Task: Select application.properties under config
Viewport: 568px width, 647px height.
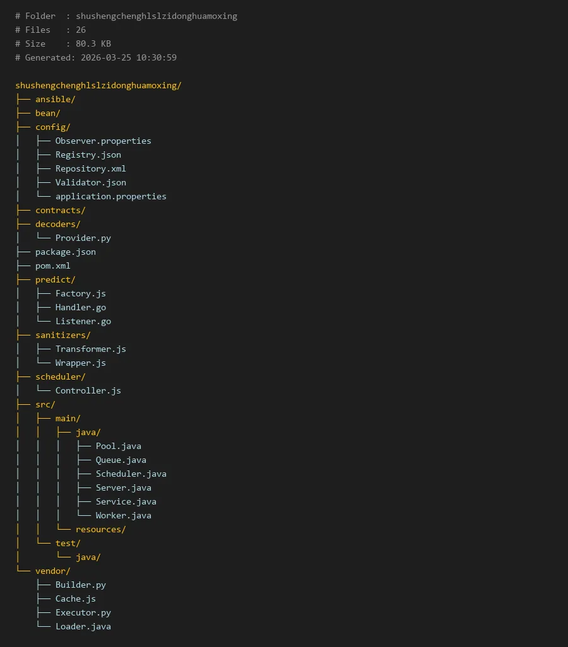Action: pos(110,196)
